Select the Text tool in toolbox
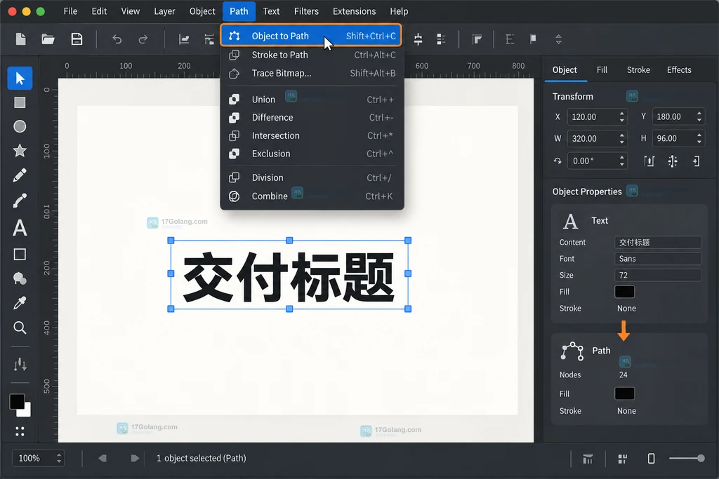 20,228
